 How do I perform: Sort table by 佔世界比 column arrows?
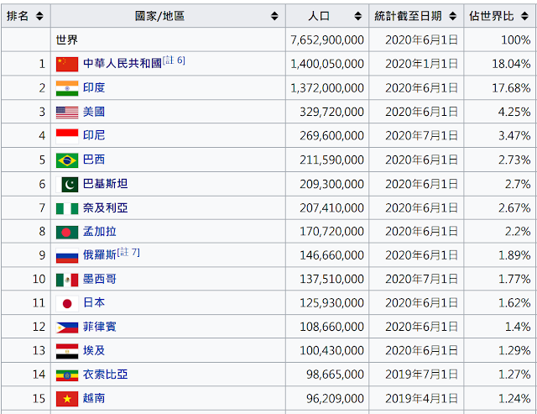(x=524, y=16)
